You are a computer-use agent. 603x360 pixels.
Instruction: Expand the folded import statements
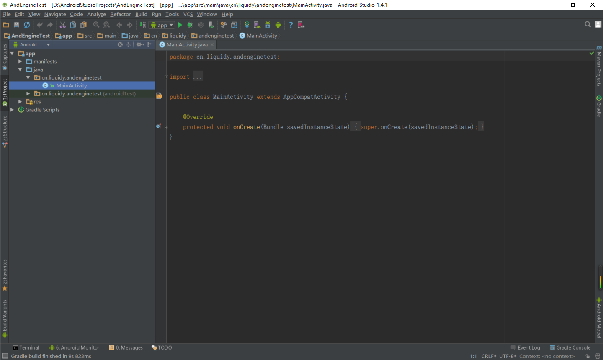(x=166, y=77)
